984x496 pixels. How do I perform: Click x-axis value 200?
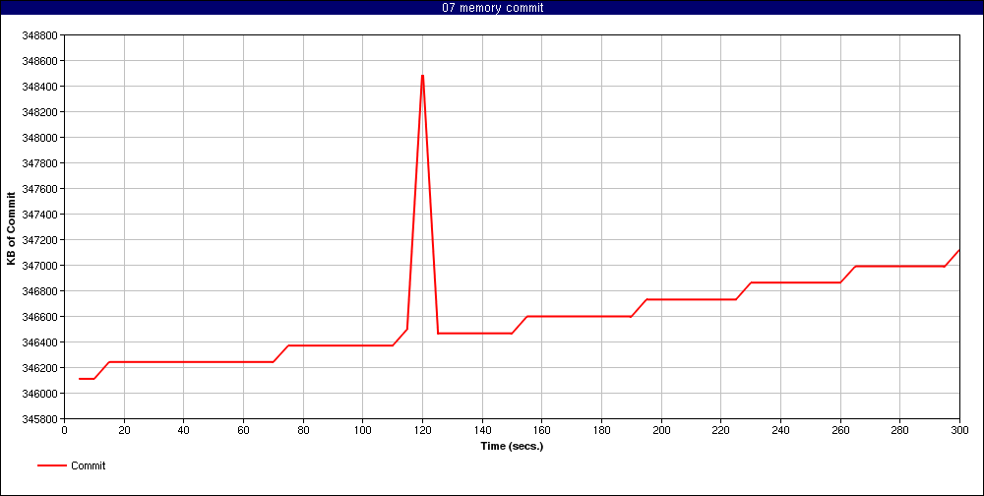661,430
